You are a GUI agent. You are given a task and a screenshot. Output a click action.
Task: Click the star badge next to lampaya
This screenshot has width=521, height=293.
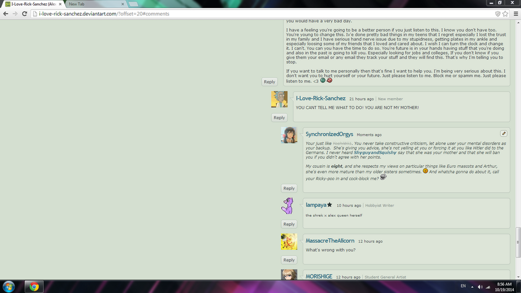tap(330, 204)
